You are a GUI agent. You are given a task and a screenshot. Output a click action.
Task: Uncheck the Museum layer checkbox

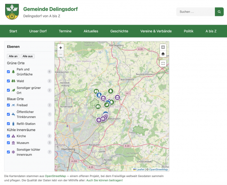tap(8, 143)
